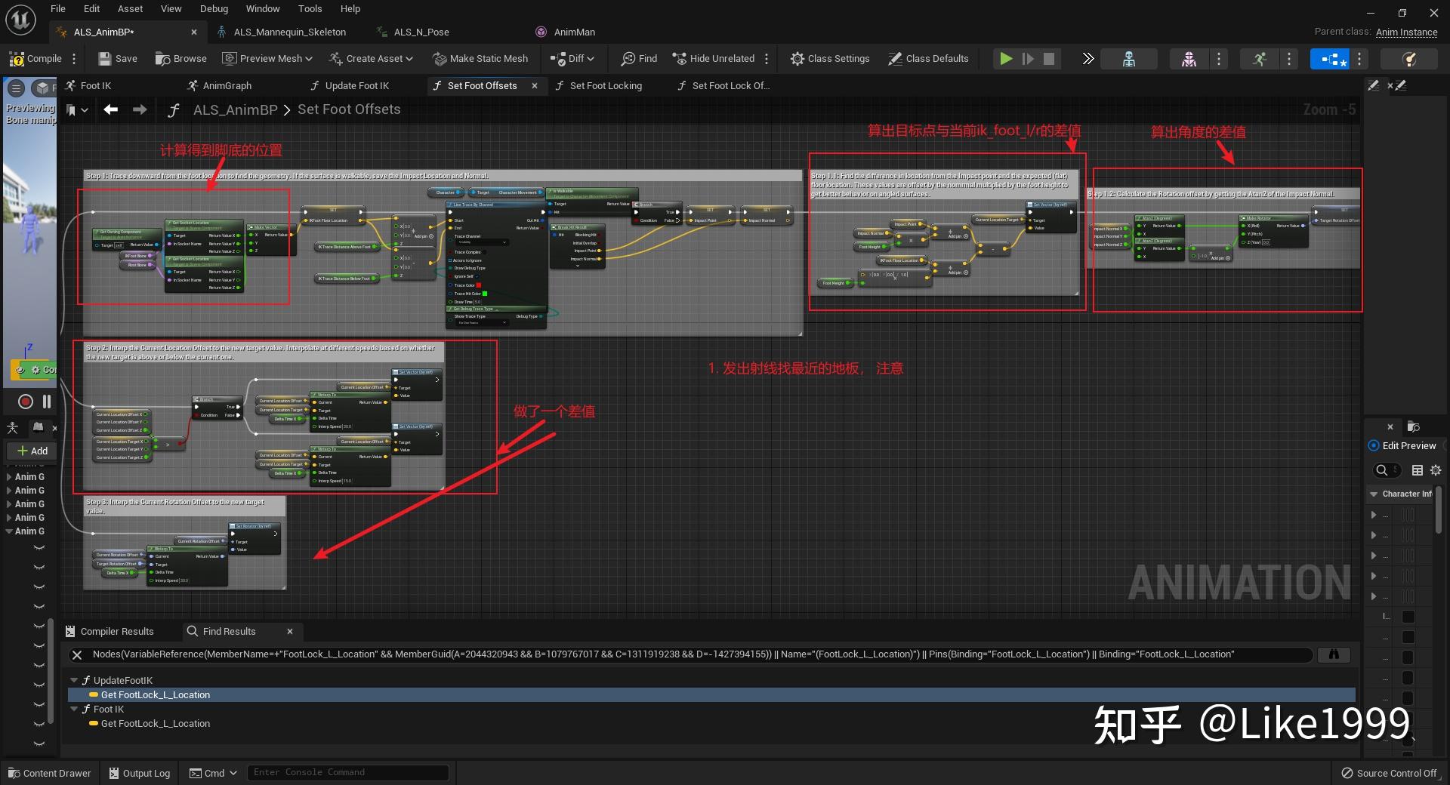This screenshot has height=785, width=1450.
Task: Start recording with the red record button
Action: click(x=25, y=402)
